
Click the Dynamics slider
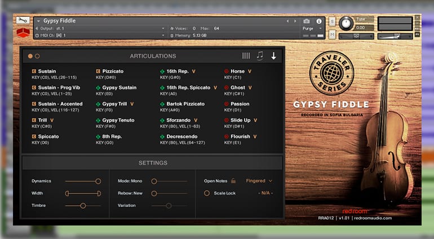tap(83, 181)
